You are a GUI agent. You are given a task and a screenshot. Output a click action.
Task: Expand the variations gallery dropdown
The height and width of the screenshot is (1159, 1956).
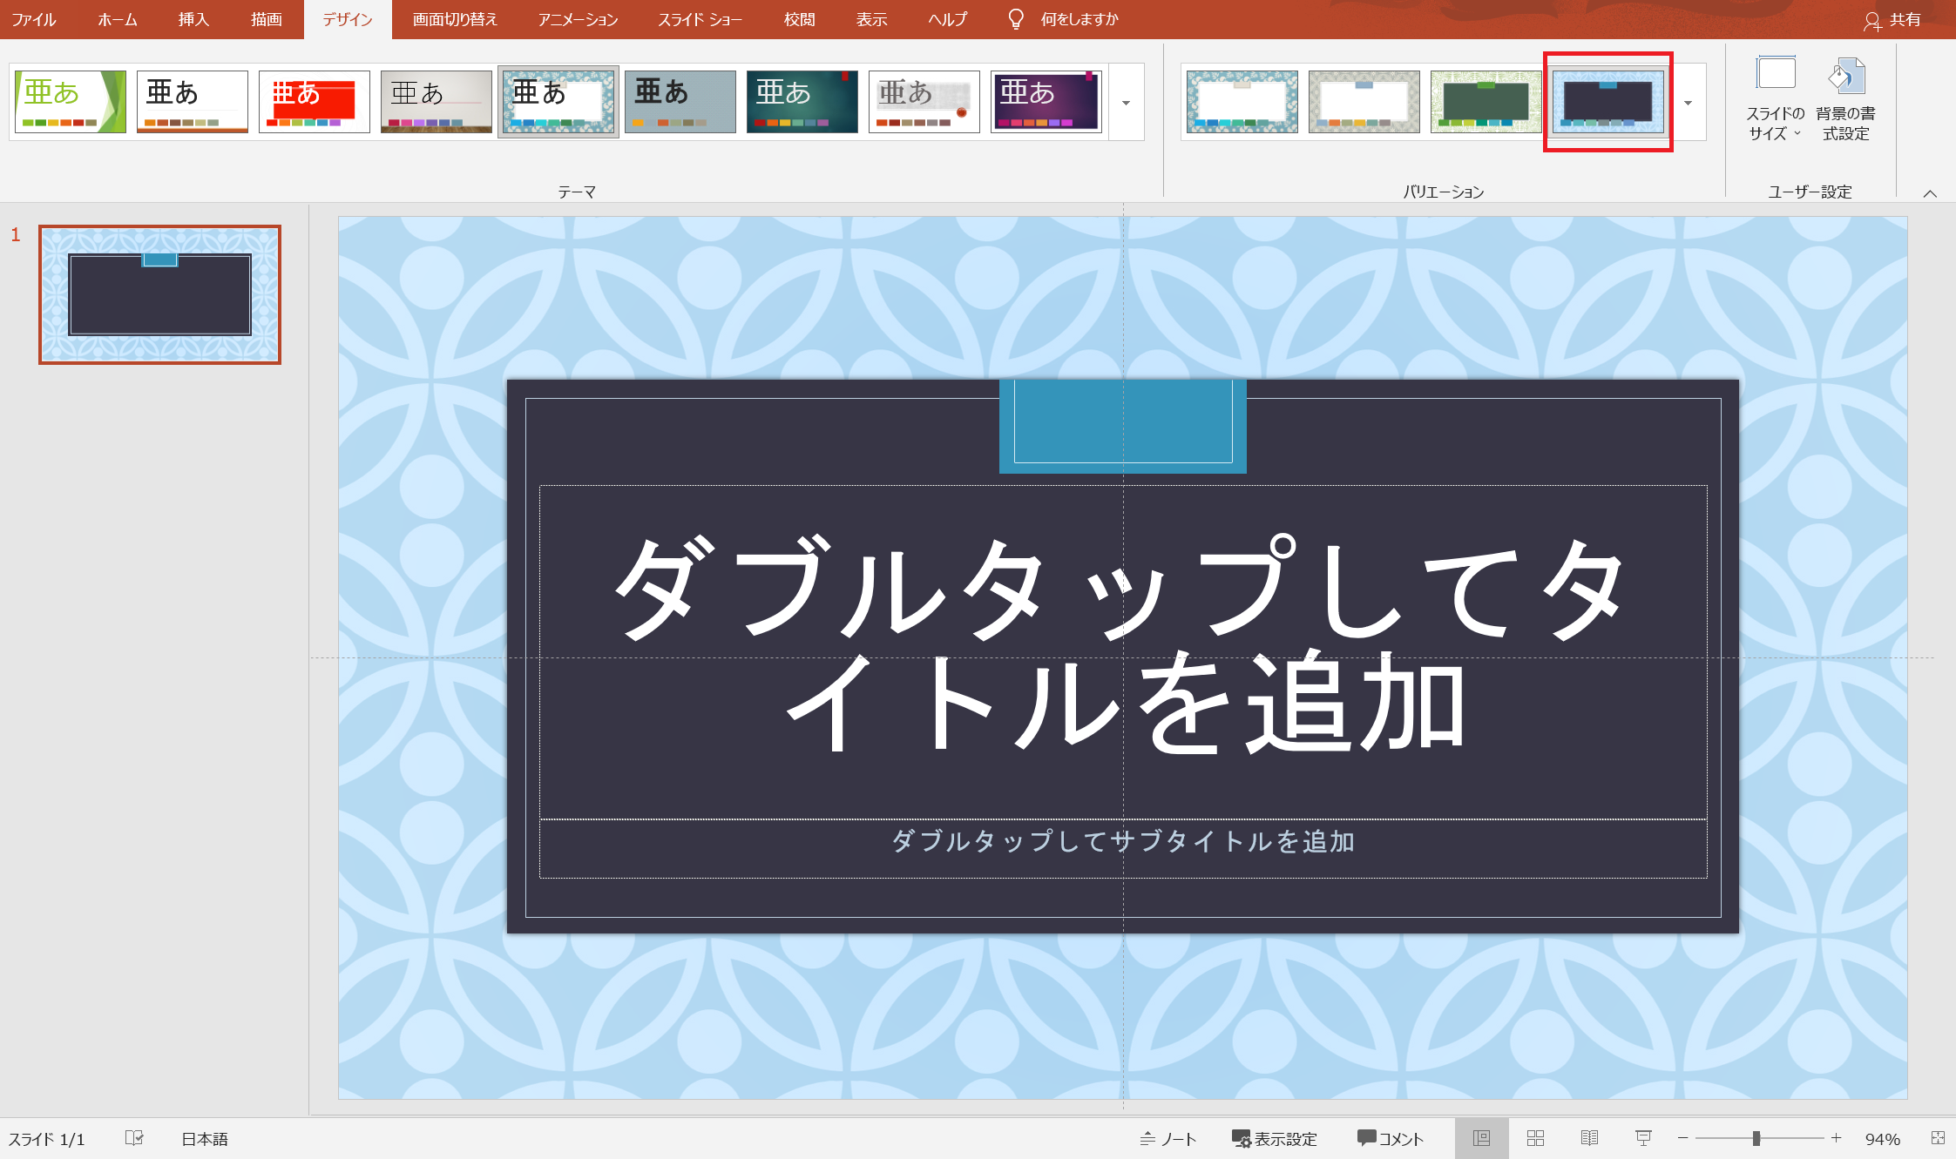point(1689,103)
